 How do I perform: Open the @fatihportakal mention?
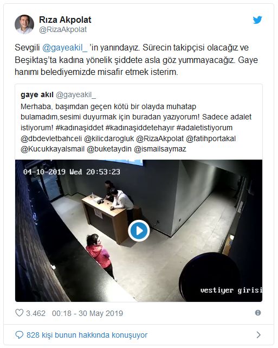211,138
